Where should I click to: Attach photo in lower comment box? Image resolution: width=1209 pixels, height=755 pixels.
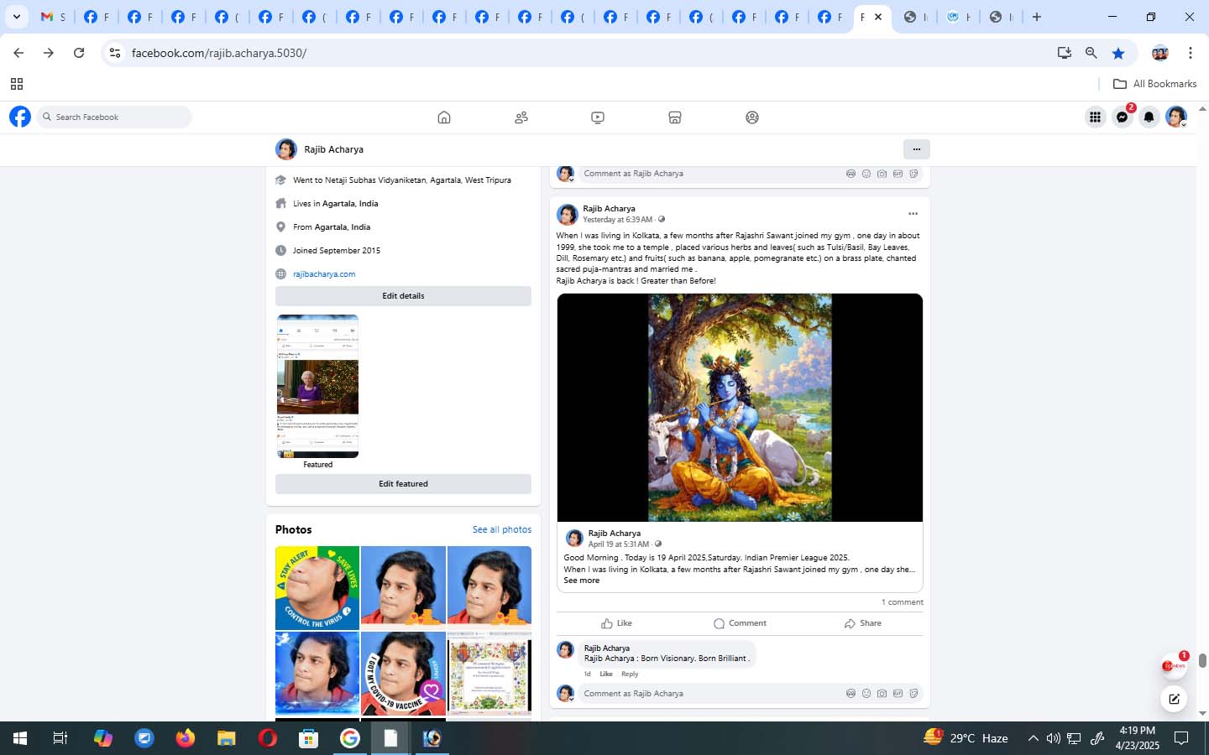click(882, 694)
